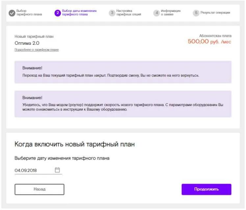Open 'Результат операции' step label
The image size is (246, 210).
[x=215, y=13]
